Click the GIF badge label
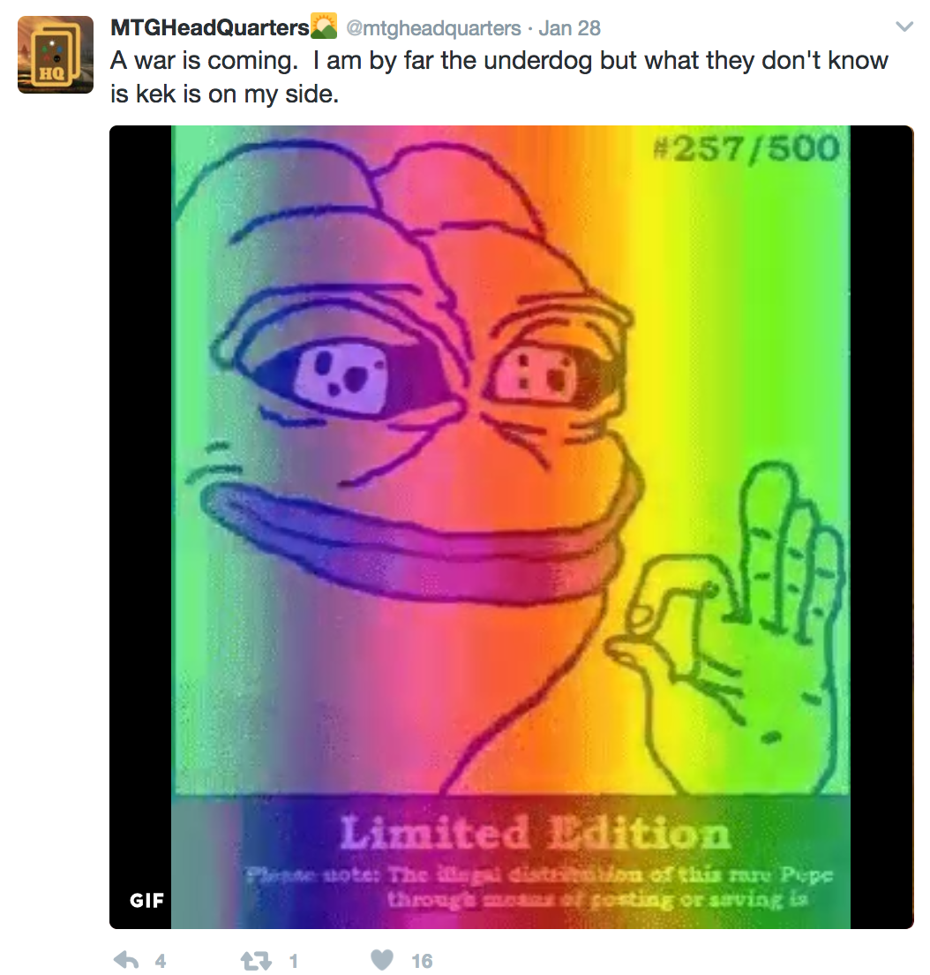Screen dimensions: 930x975 pos(146,900)
